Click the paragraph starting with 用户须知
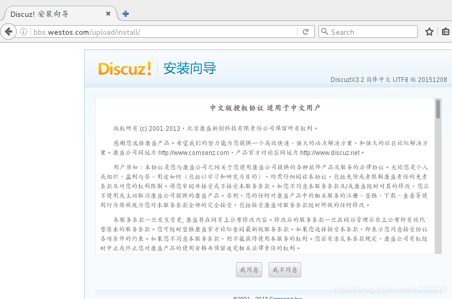Image resolution: width=452 pixels, height=299 pixels. [x=264, y=186]
